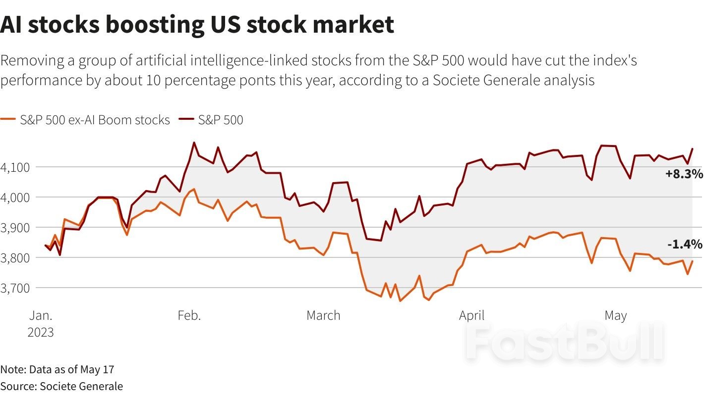Select the "May" x-axis label
Screen dimensions: 704x396
[x=616, y=316]
